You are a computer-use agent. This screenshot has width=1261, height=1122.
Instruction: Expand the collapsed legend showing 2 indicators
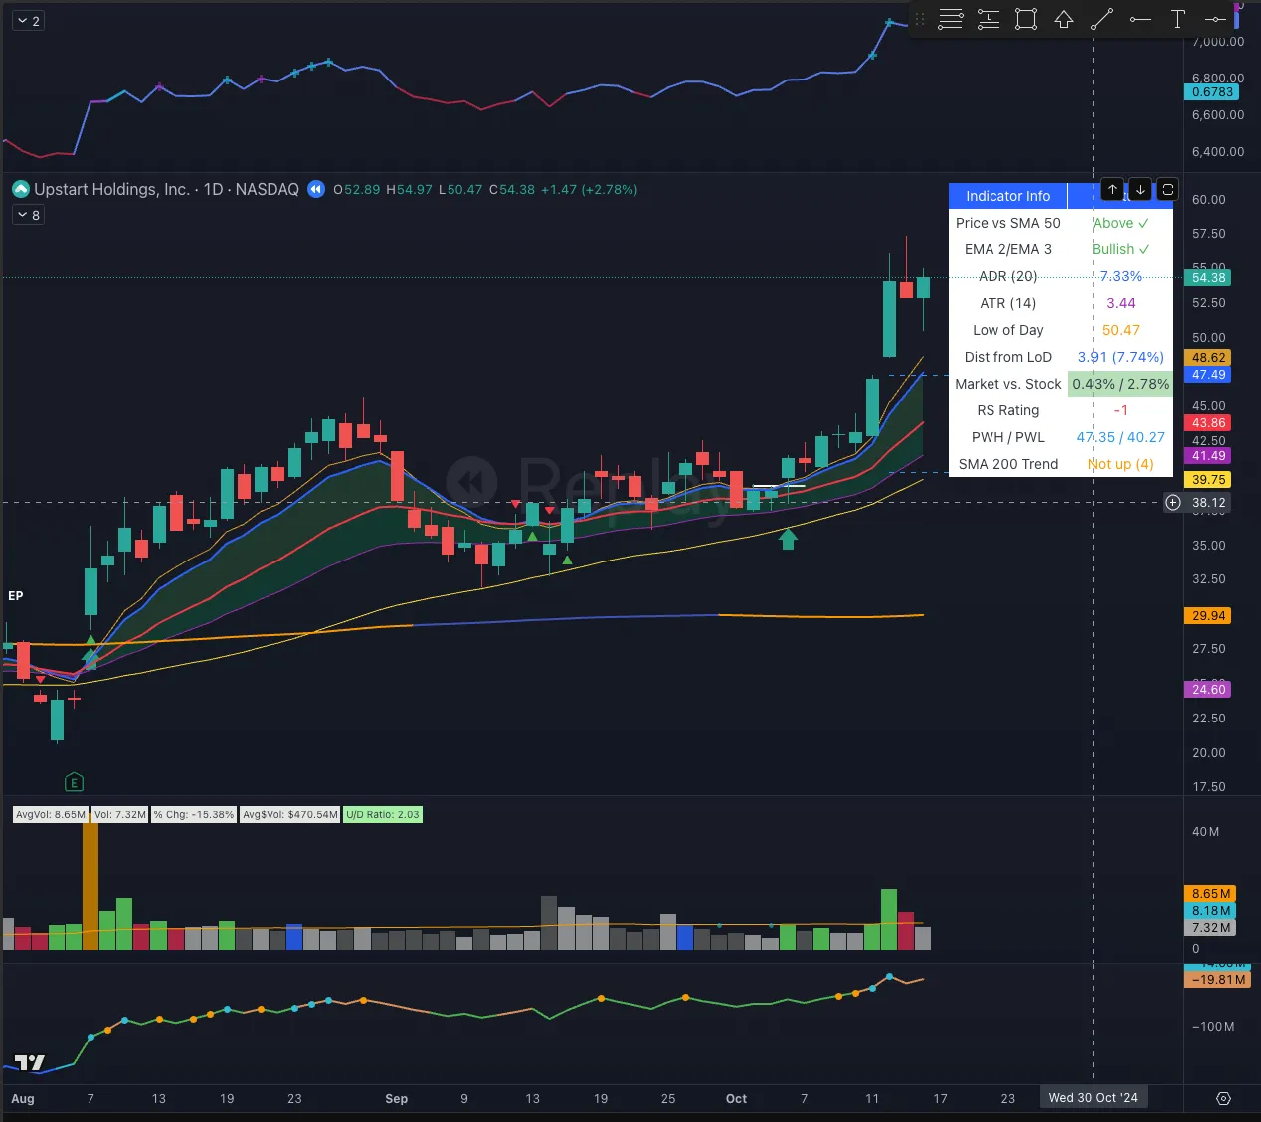point(28,21)
